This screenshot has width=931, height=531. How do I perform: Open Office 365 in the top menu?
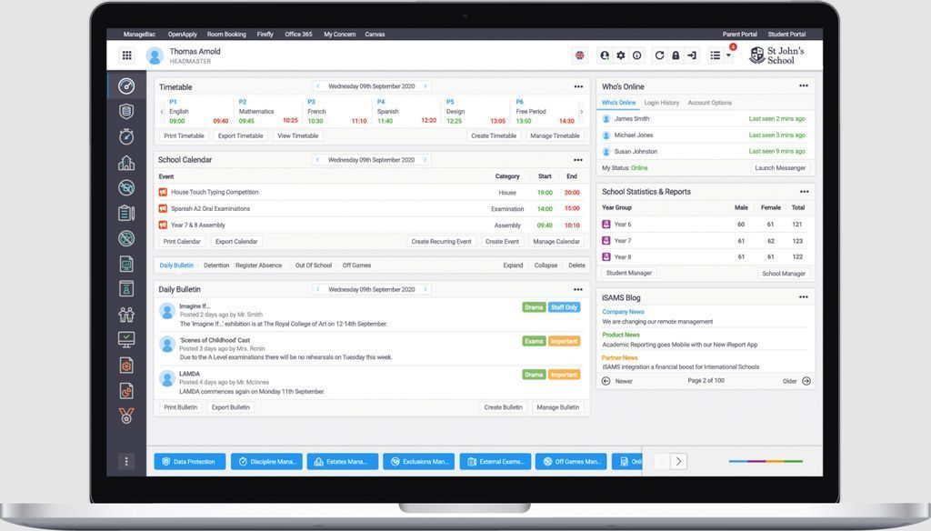[x=298, y=35]
